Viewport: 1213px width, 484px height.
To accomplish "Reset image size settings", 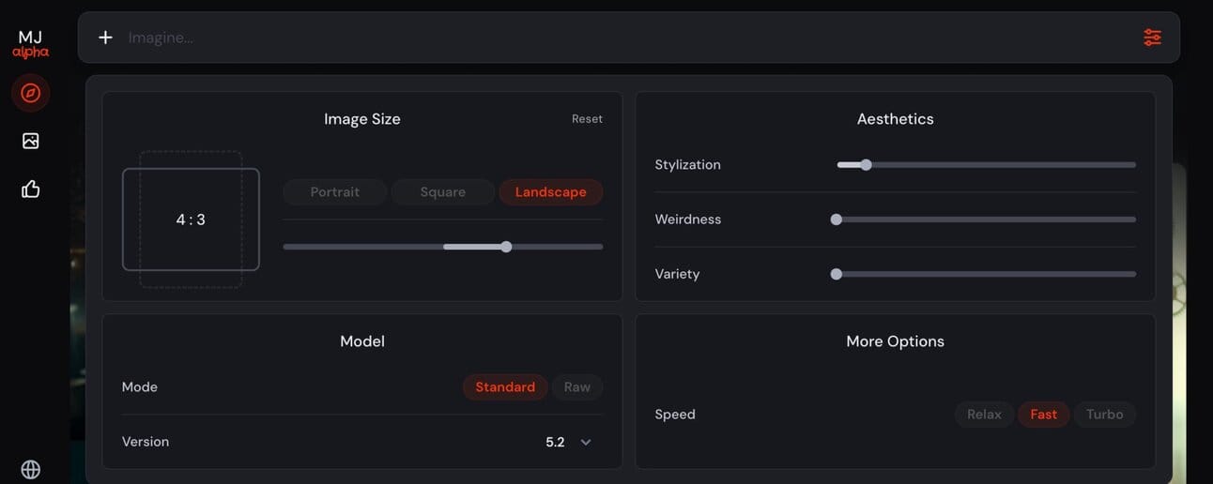I will click(x=587, y=119).
